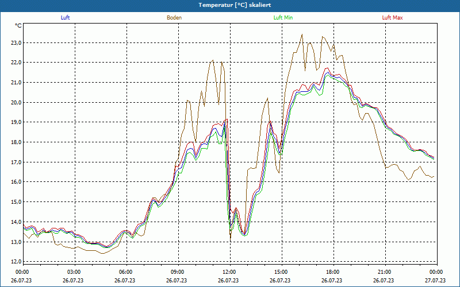Click the brown Boden legend label
460x287 pixels.
[x=174, y=18]
